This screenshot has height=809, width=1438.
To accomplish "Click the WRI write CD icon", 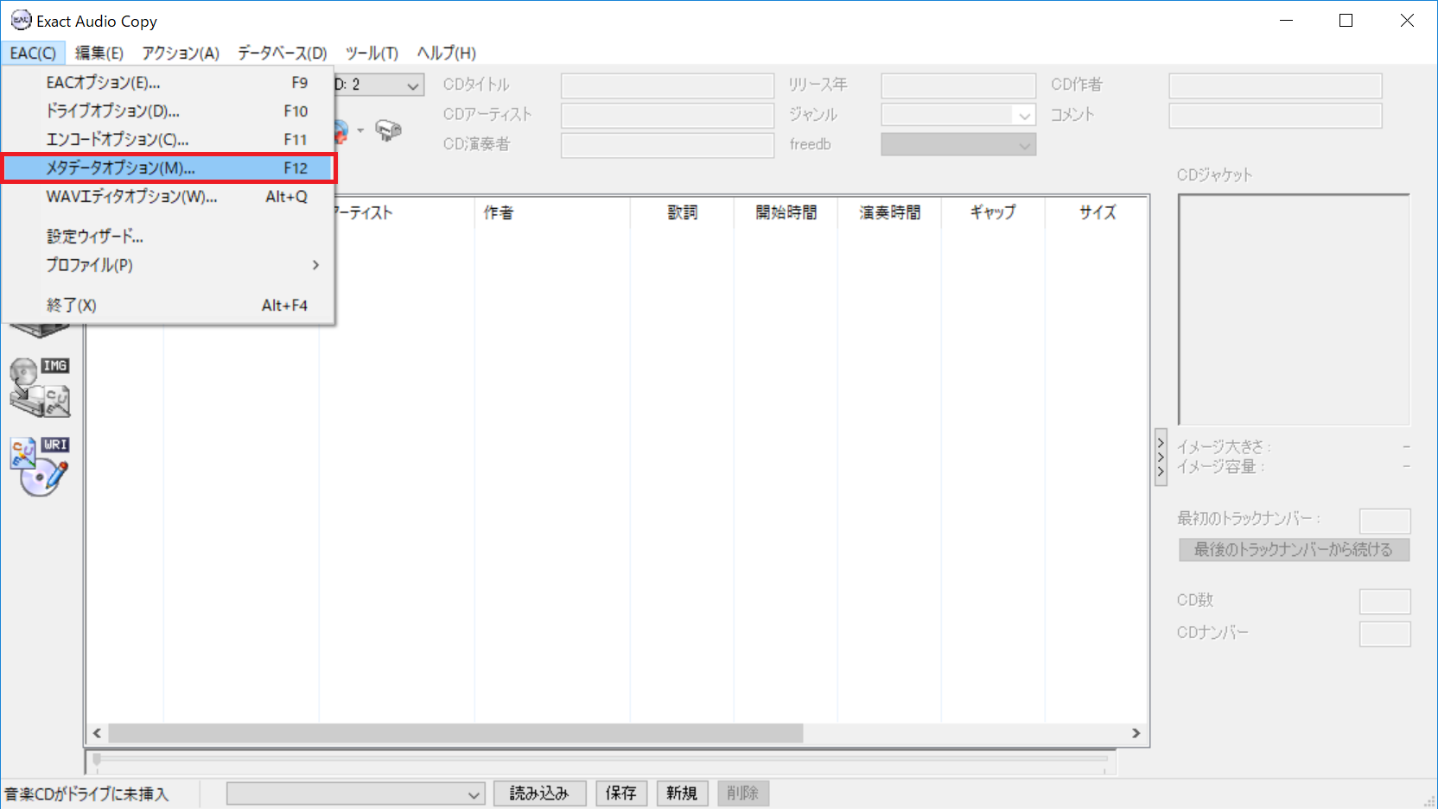I will tap(40, 466).
